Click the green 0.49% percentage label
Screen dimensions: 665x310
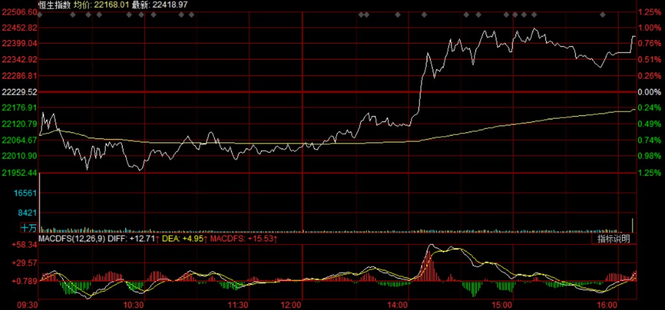[649, 124]
